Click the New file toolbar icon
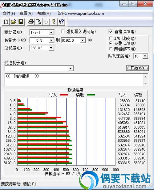The width and height of the screenshot is (154, 190). 6,22
